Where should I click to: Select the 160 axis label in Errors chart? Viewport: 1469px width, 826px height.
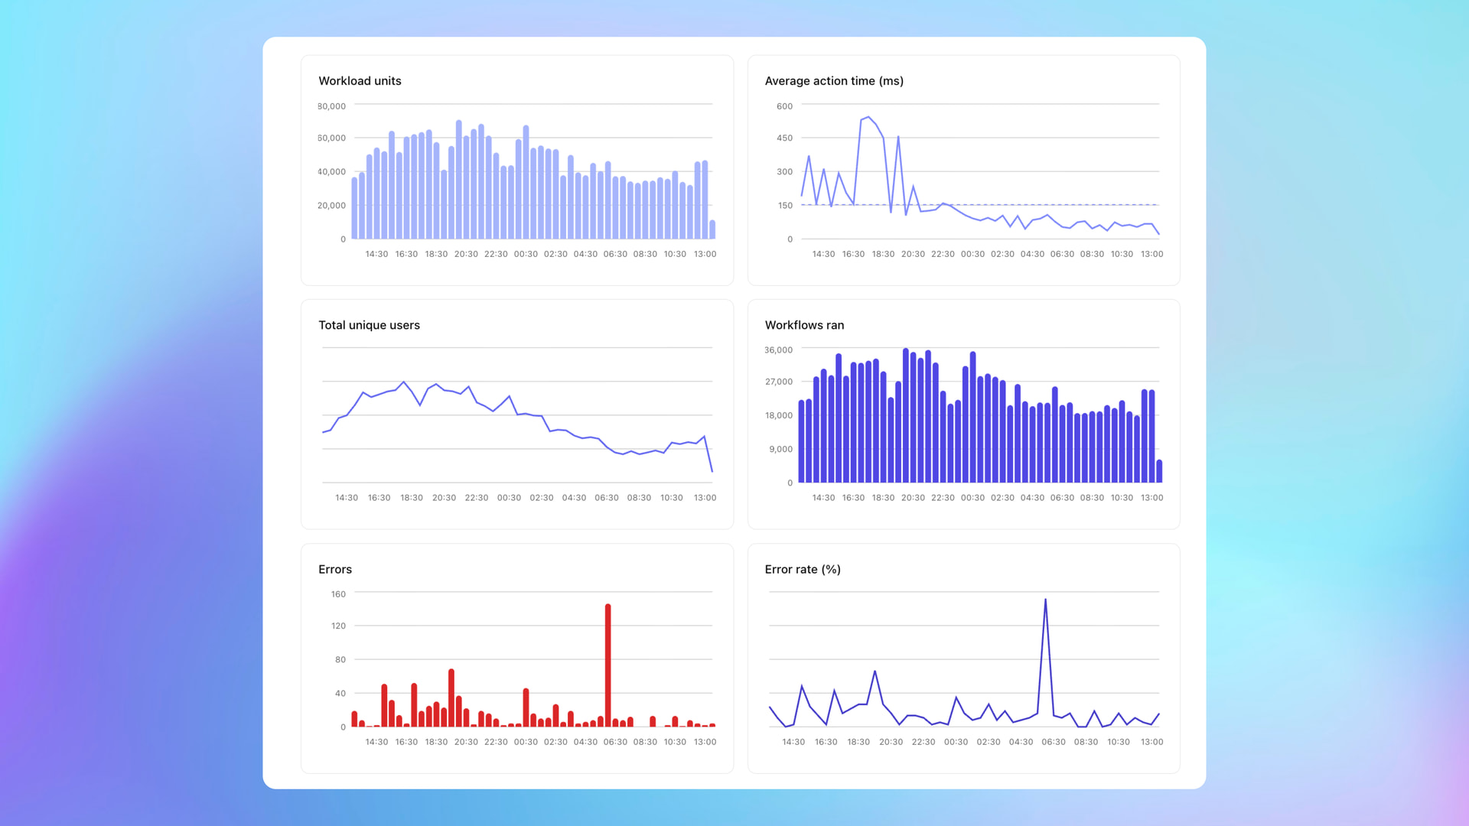338,594
